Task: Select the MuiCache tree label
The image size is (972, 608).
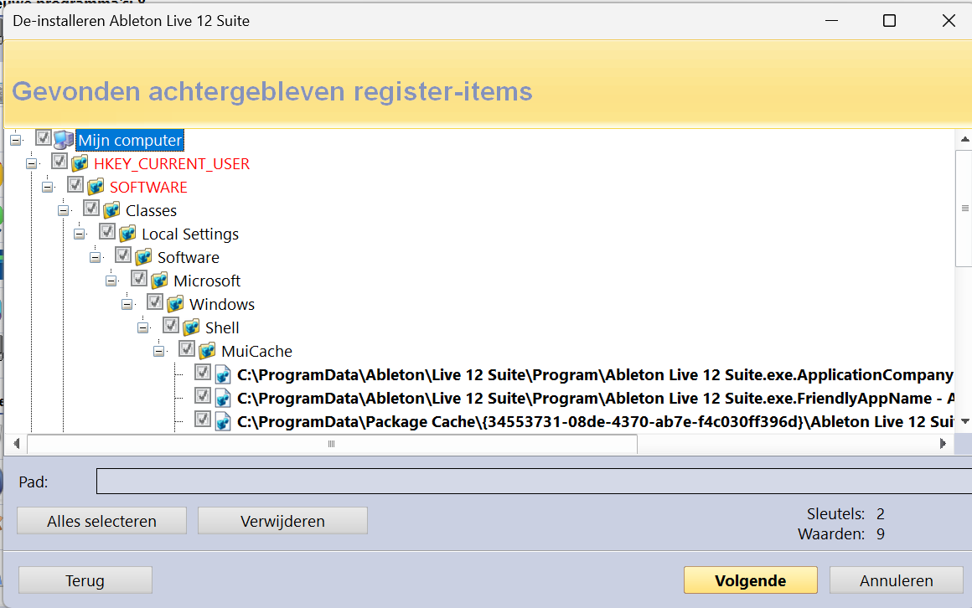Action: [x=256, y=352]
